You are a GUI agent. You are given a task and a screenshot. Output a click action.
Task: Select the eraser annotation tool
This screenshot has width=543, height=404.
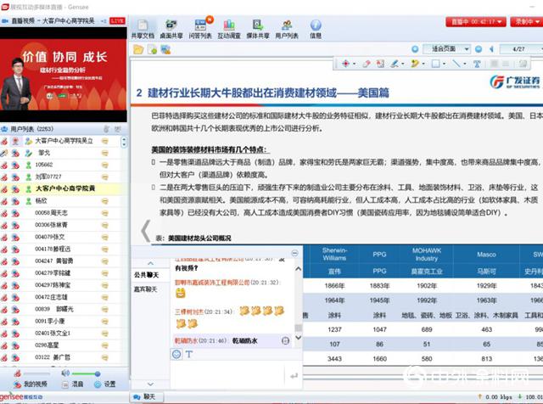(367, 64)
